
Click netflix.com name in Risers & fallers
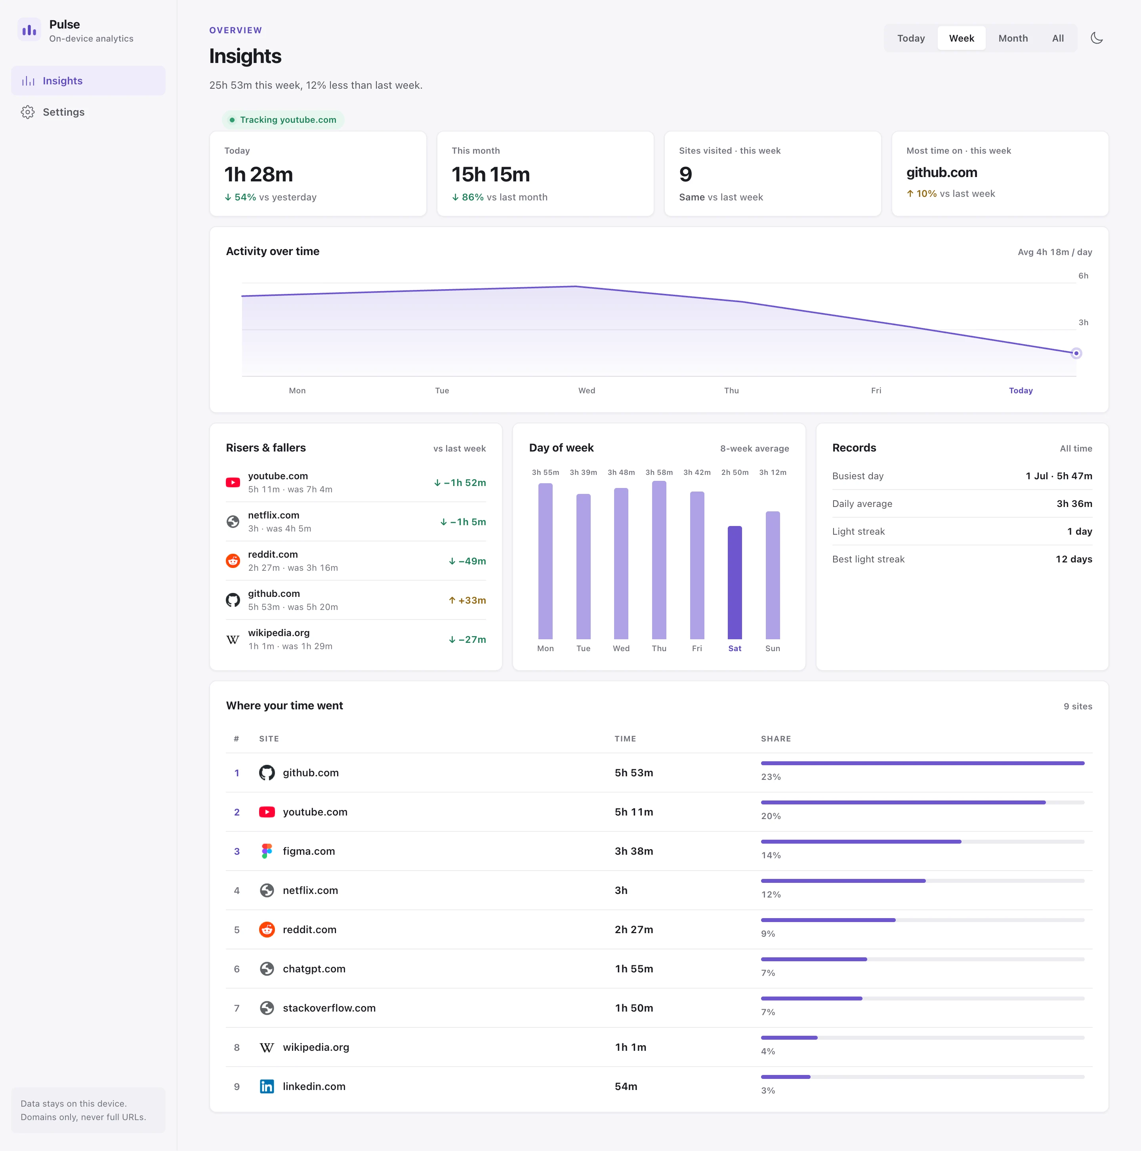point(273,515)
